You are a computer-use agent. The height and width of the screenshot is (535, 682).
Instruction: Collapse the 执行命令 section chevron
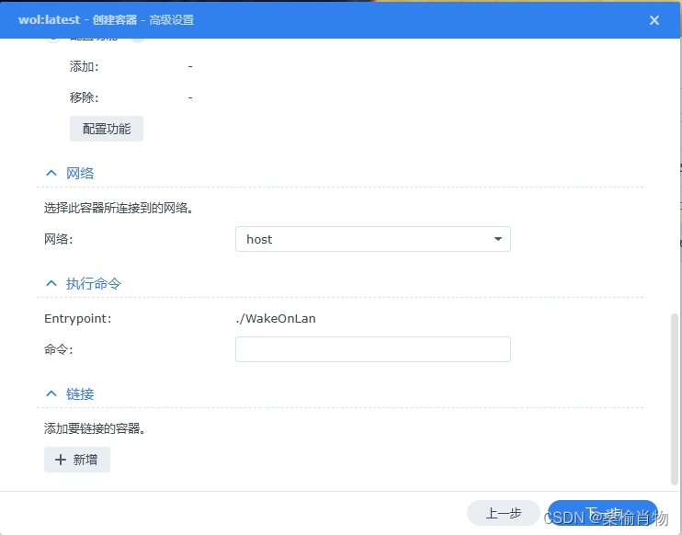pyautogui.click(x=51, y=284)
